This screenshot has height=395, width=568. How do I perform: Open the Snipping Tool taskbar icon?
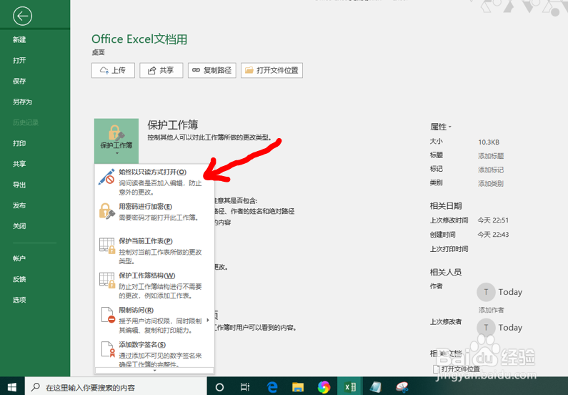pyautogui.click(x=402, y=387)
